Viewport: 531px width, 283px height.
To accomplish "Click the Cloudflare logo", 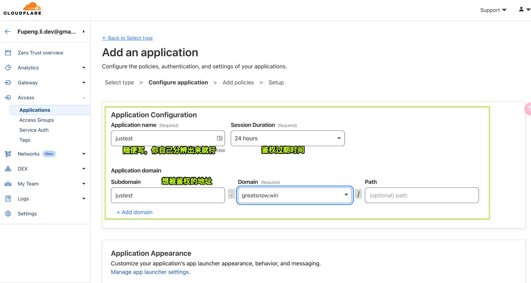I will (x=22, y=9).
